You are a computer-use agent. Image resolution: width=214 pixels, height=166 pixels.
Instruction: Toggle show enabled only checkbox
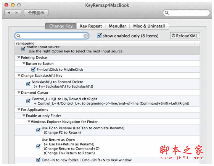(99, 36)
